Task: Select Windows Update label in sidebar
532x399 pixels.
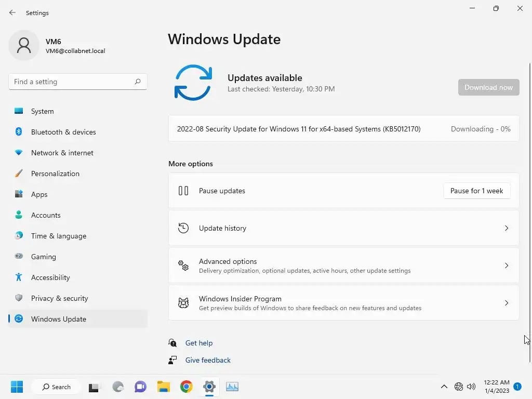Action: (x=59, y=319)
